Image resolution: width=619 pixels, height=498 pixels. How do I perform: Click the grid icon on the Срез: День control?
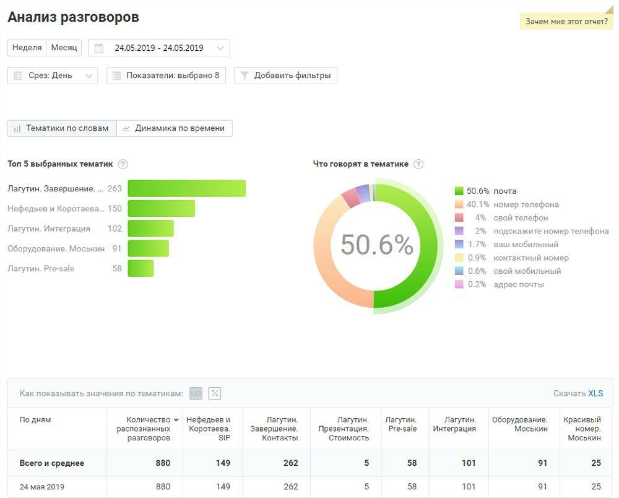17,76
